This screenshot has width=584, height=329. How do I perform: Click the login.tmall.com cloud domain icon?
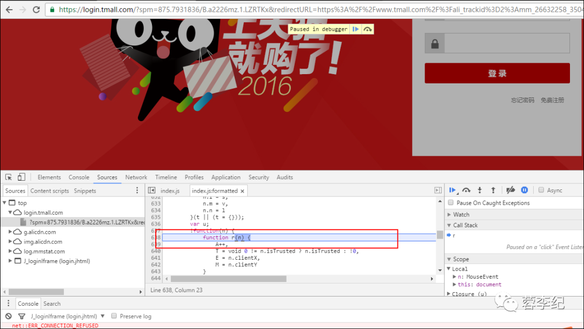click(17, 212)
